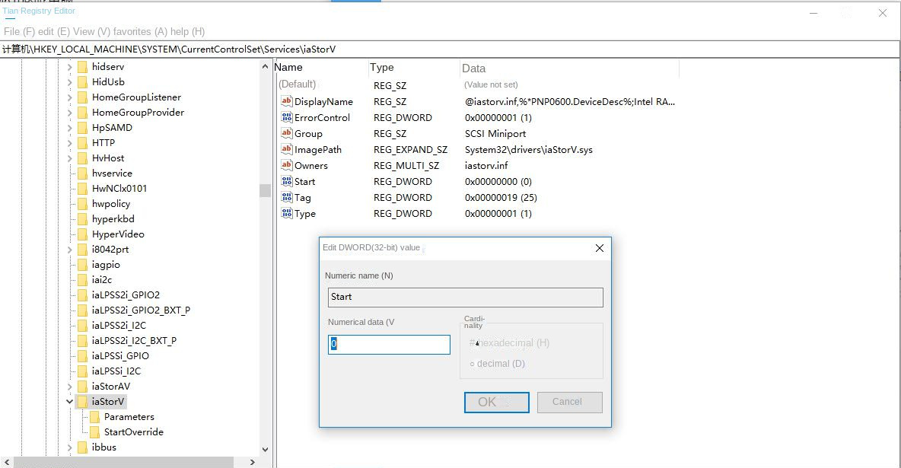Click the ErrorControl DWORD value icon

pos(286,117)
